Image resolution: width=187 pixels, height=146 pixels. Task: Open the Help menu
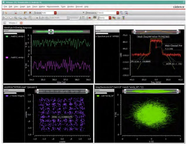[x=86, y=6]
